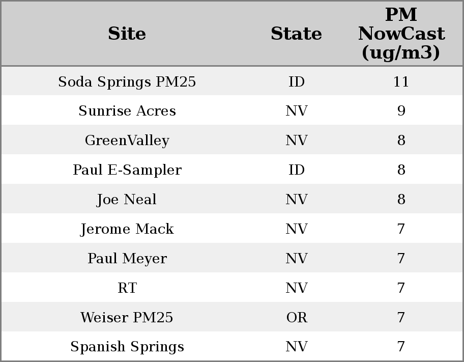The height and width of the screenshot is (362, 464).
Task: Click the ID state cell for Soda Springs
Action: (297, 82)
